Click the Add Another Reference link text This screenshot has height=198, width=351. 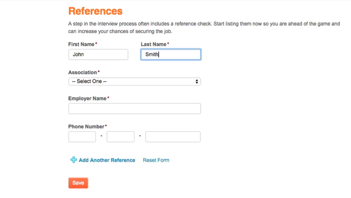107,160
